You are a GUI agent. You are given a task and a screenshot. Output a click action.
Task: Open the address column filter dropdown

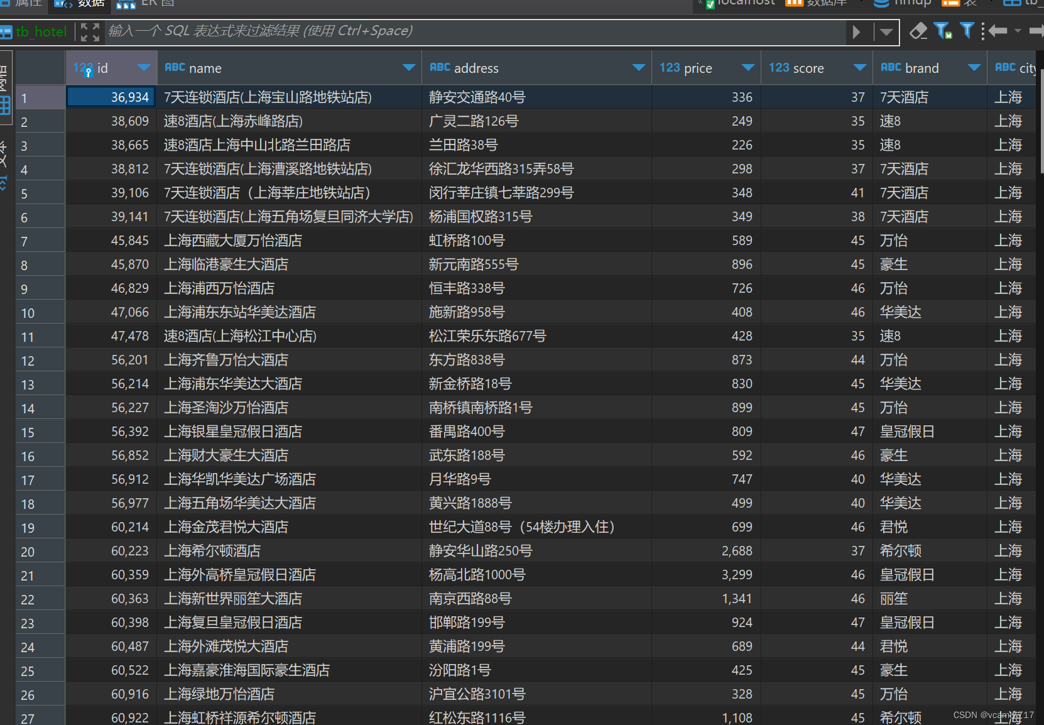click(x=639, y=68)
